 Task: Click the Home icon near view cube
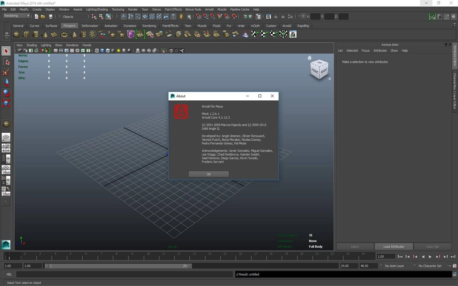(x=309, y=58)
